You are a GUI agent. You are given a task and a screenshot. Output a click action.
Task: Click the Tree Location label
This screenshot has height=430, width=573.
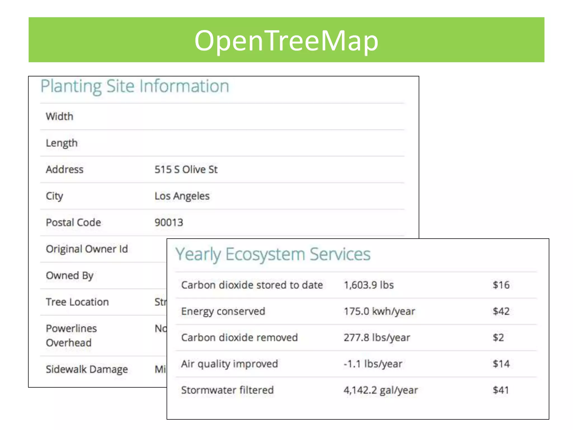(77, 302)
